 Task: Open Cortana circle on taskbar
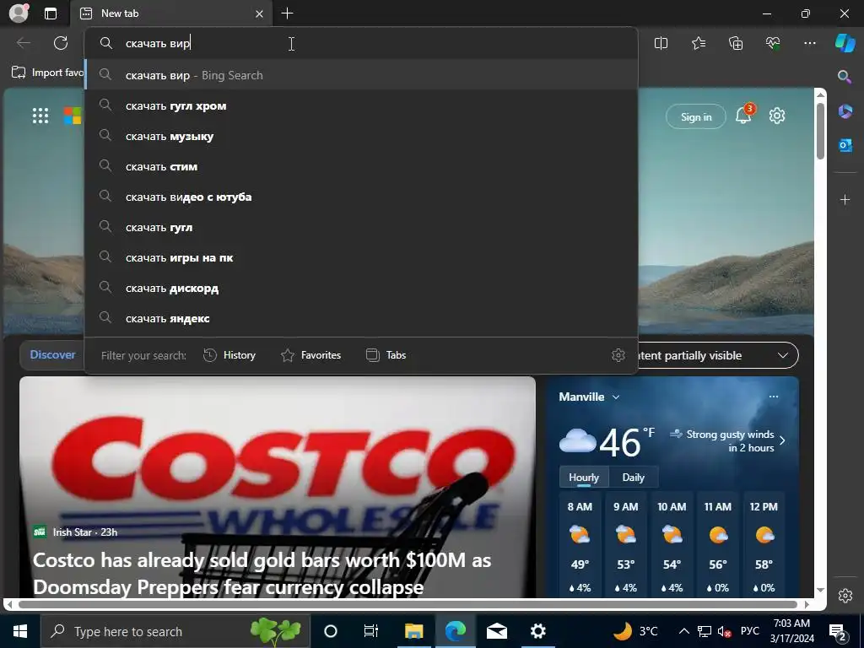point(331,631)
